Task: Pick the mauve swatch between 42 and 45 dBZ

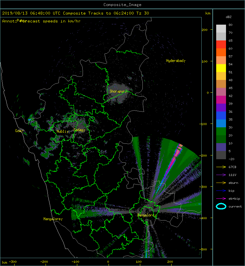Action: pyautogui.click(x=221, y=92)
